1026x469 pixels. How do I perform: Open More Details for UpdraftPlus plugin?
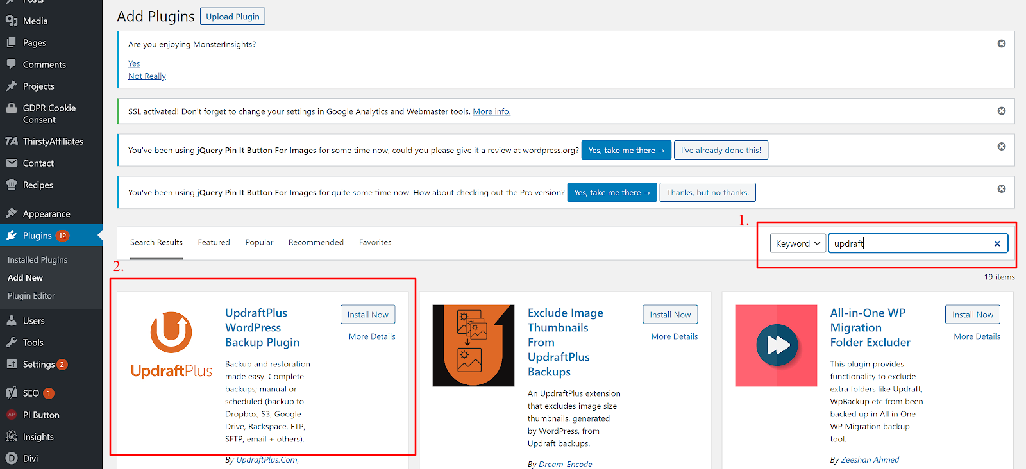pos(372,336)
